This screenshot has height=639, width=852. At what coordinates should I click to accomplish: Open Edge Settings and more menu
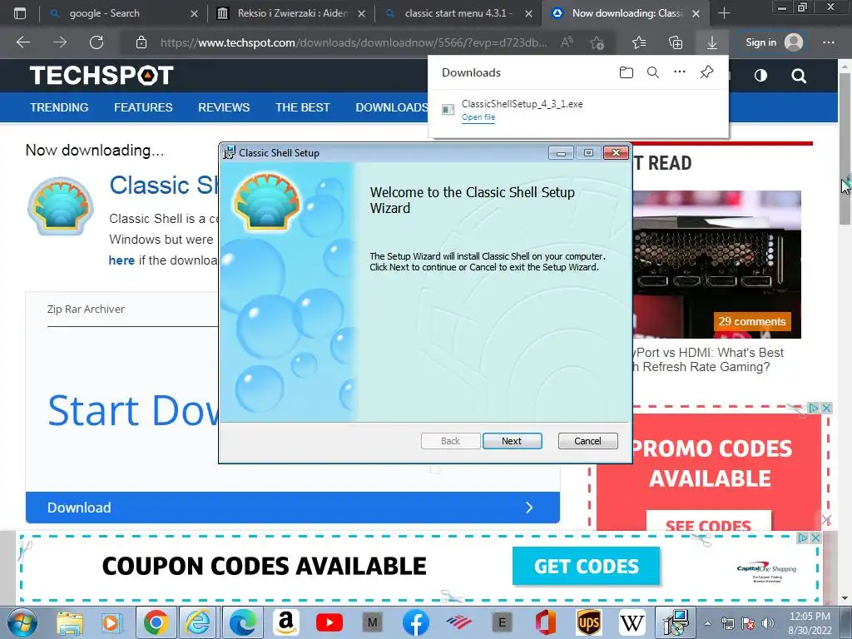tap(828, 42)
